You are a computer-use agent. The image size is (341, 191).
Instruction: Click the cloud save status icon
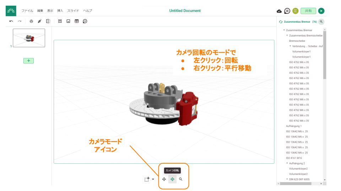click(x=279, y=11)
